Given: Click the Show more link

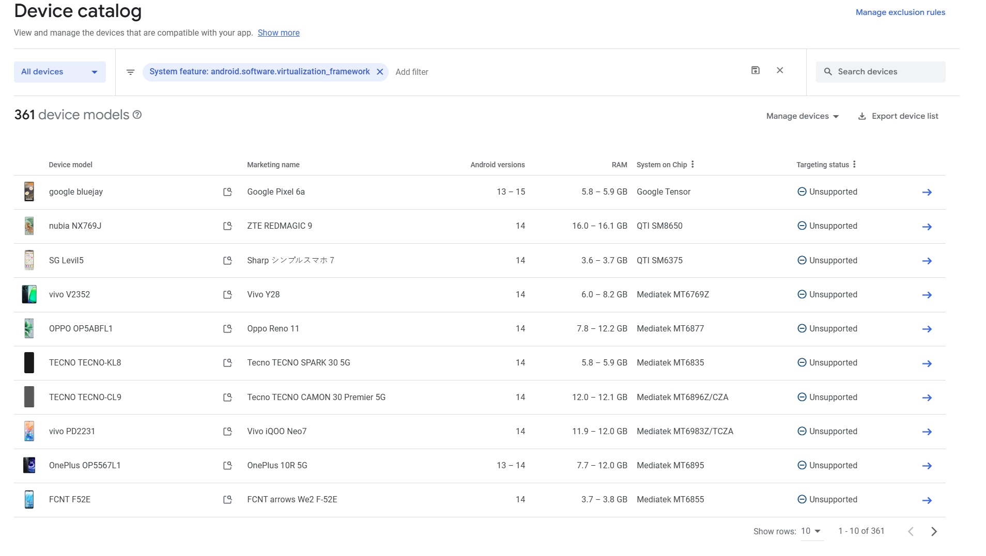Looking at the screenshot, I should (x=279, y=33).
